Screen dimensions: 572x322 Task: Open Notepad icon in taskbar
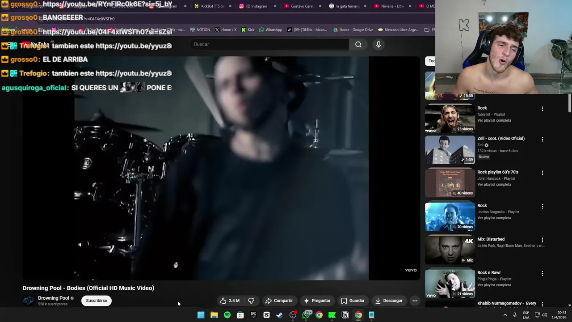[x=371, y=315]
